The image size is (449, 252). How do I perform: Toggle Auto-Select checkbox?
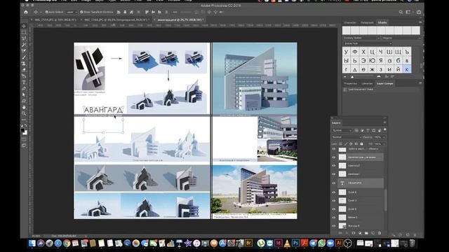coord(47,12)
